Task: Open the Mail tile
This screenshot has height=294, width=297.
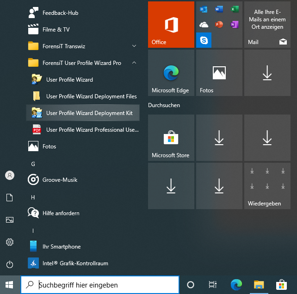Action: 267,25
